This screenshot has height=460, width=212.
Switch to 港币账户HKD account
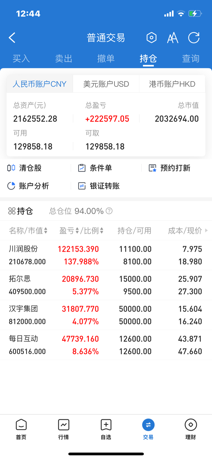(x=172, y=84)
